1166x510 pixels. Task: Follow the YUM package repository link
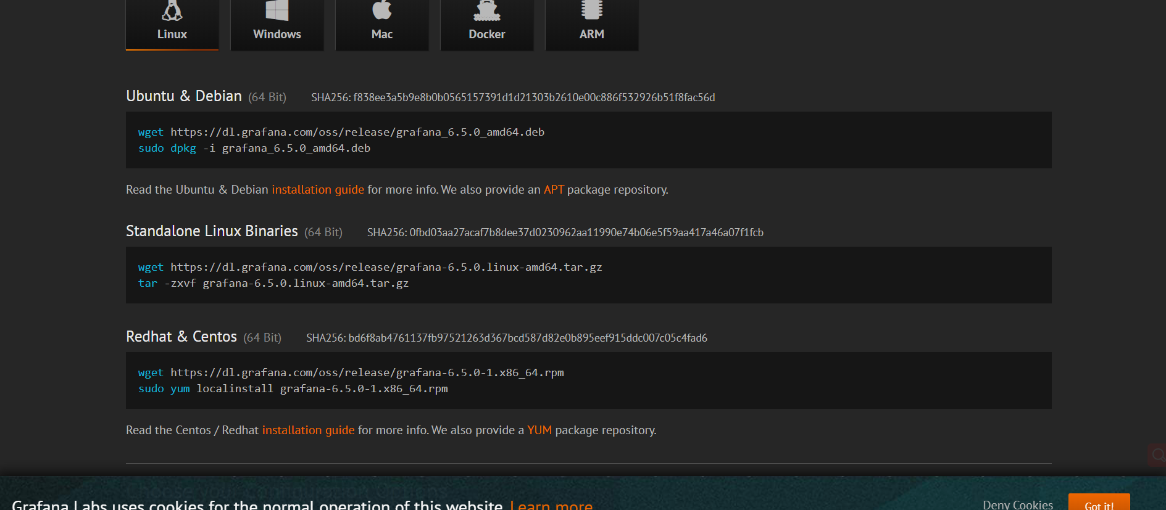point(539,430)
